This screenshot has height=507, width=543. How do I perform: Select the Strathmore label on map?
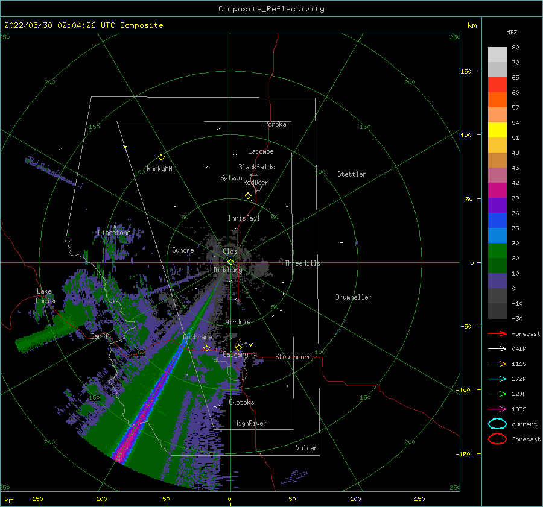(x=293, y=357)
